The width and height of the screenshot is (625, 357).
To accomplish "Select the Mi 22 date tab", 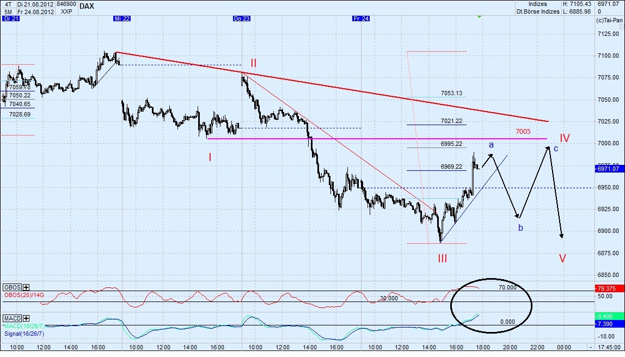I will point(123,18).
